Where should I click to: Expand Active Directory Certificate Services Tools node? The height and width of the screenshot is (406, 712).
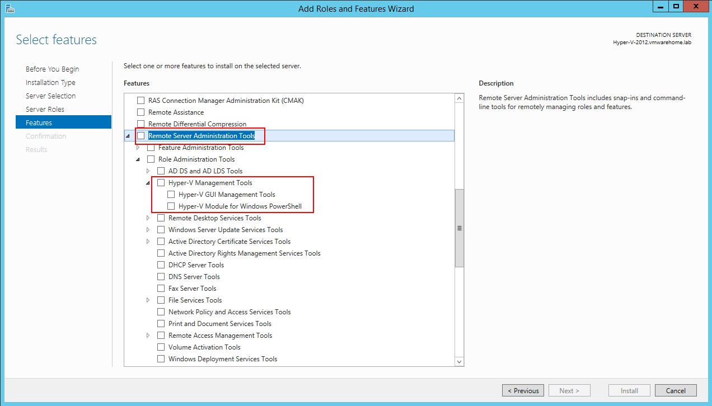[x=148, y=242]
